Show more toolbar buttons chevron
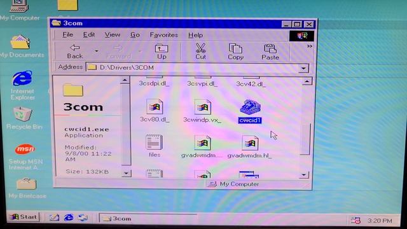The image size is (407, 229). click(x=310, y=46)
